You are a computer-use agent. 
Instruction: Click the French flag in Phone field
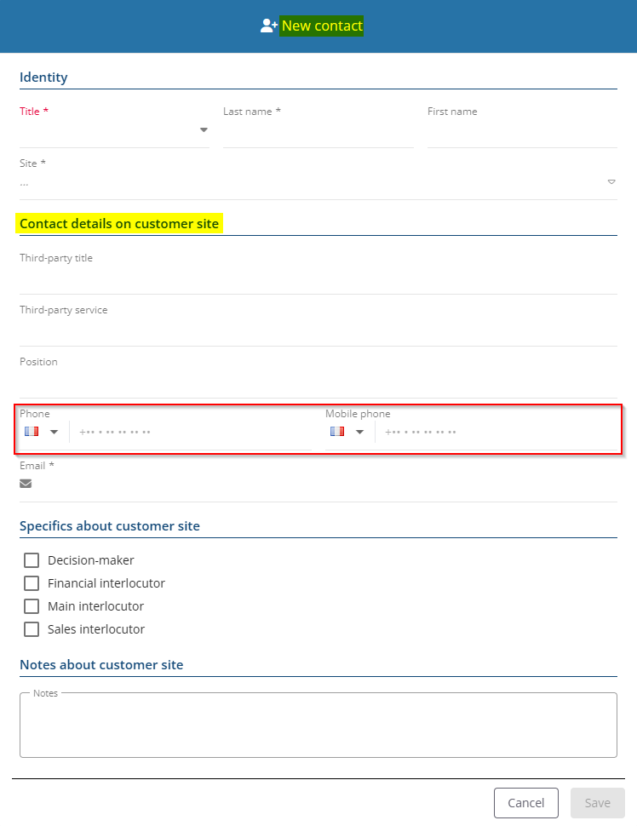32,432
